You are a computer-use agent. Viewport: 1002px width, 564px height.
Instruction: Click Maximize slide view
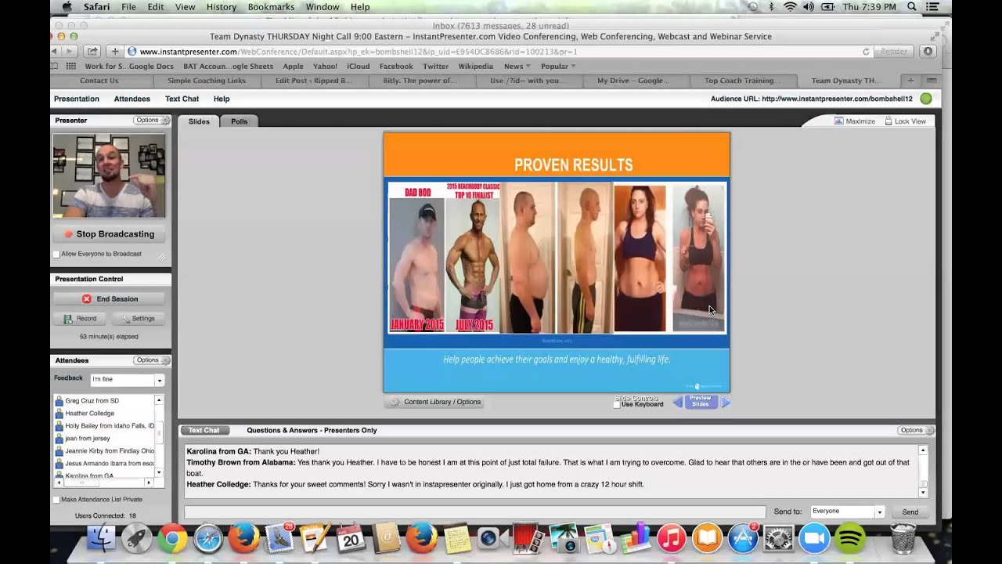point(855,121)
